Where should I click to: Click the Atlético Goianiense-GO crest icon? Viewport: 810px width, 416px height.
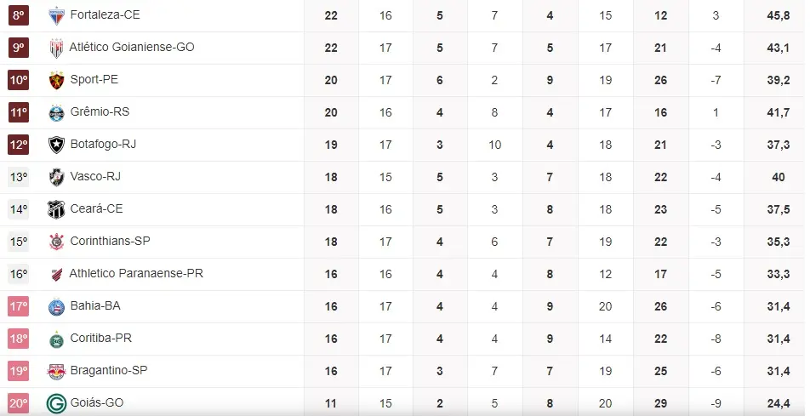coord(57,48)
